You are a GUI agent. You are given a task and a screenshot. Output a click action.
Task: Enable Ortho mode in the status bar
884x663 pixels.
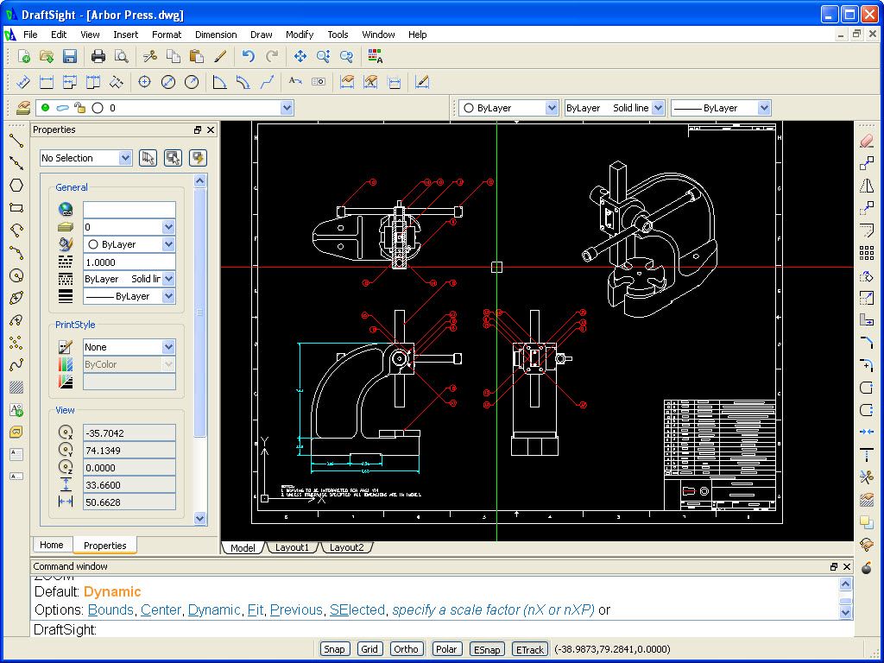click(407, 649)
